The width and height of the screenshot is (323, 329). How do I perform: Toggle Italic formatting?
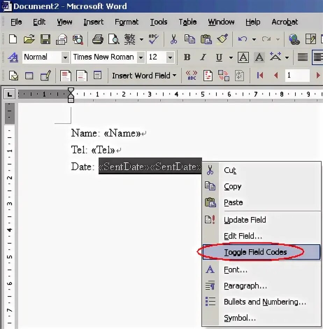tap(203, 57)
